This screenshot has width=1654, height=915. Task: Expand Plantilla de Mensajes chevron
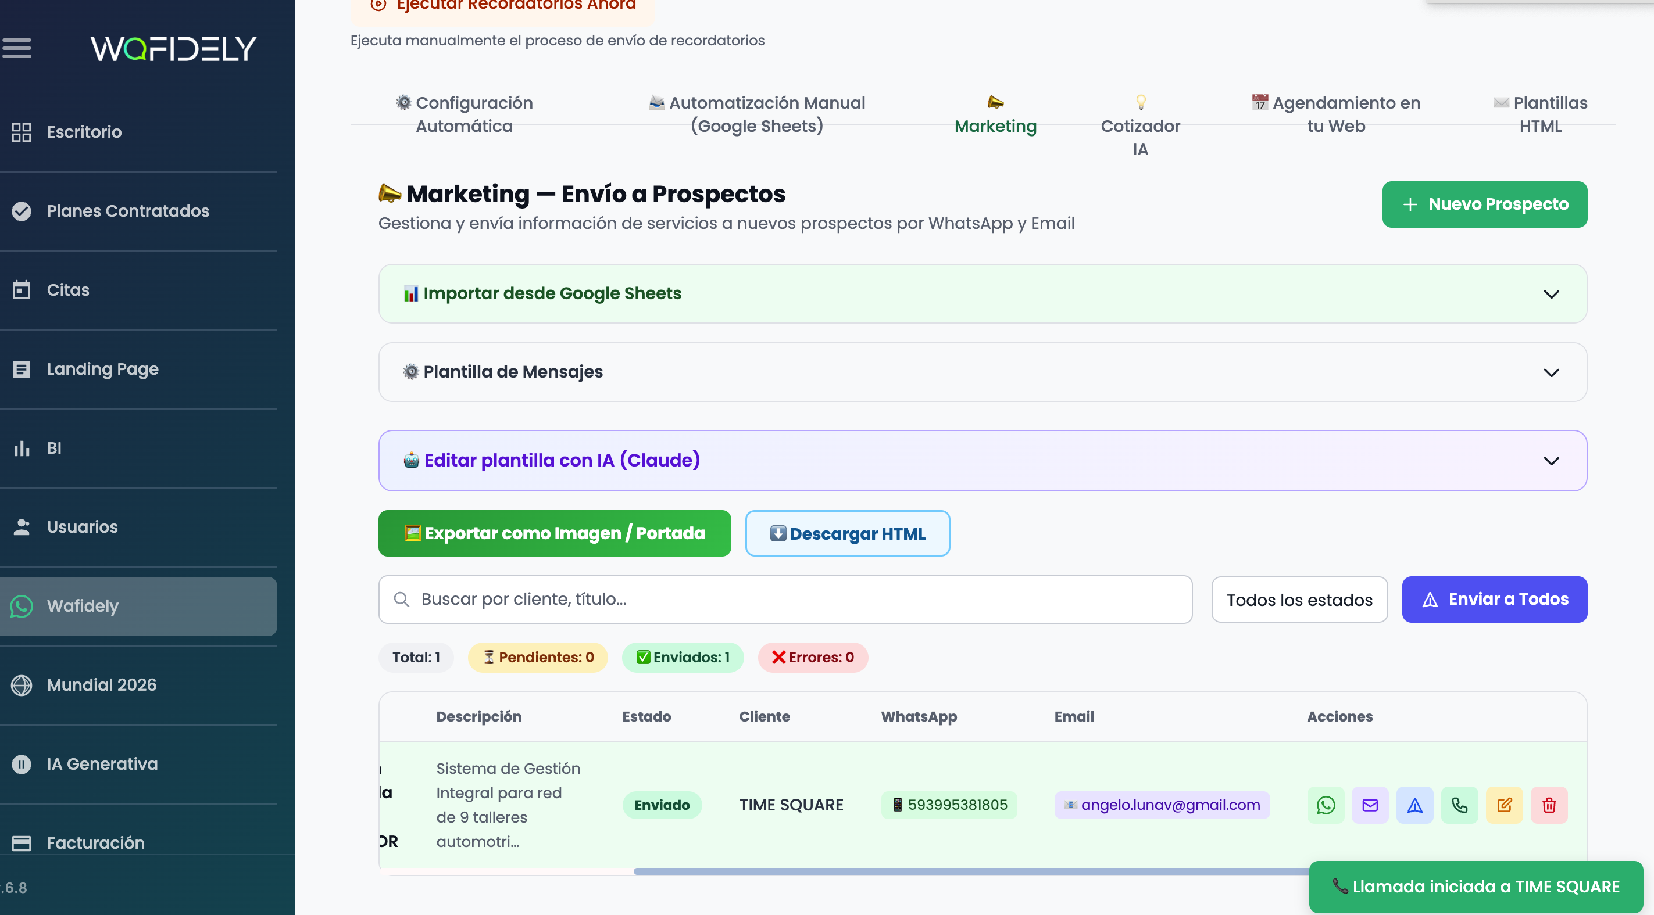pos(1551,373)
